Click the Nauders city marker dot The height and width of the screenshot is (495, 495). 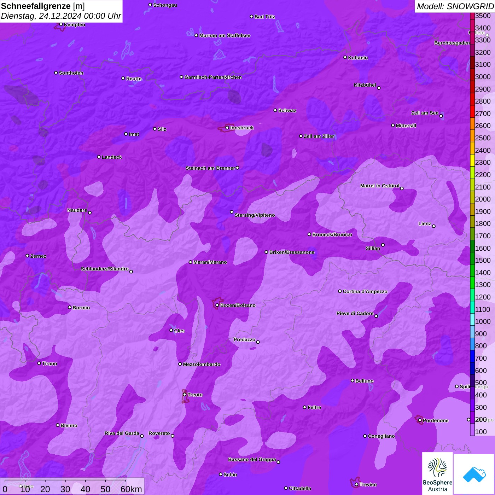(x=90, y=213)
